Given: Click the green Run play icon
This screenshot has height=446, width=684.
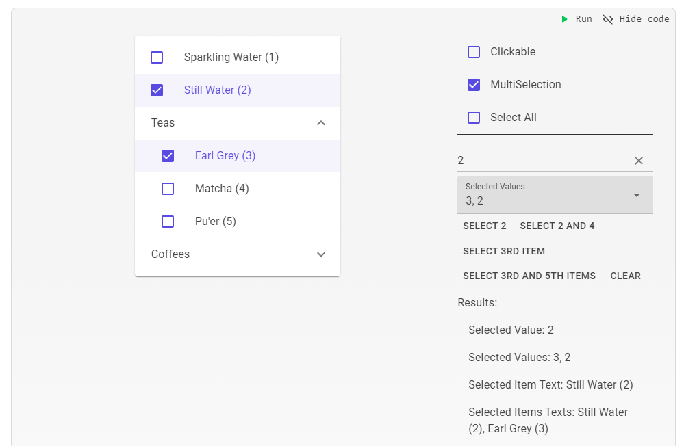Looking at the screenshot, I should [x=565, y=19].
